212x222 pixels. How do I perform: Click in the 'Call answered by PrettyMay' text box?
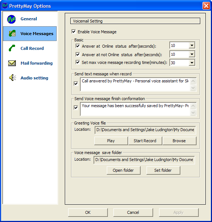[x=135, y=84]
